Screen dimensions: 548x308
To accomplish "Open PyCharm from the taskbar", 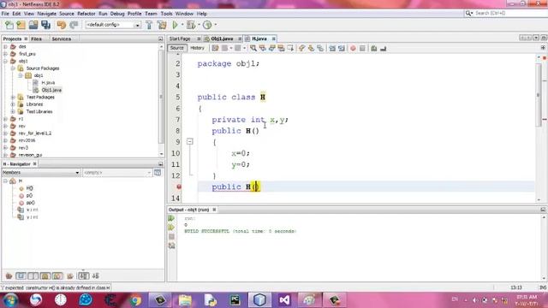I will (235, 300).
